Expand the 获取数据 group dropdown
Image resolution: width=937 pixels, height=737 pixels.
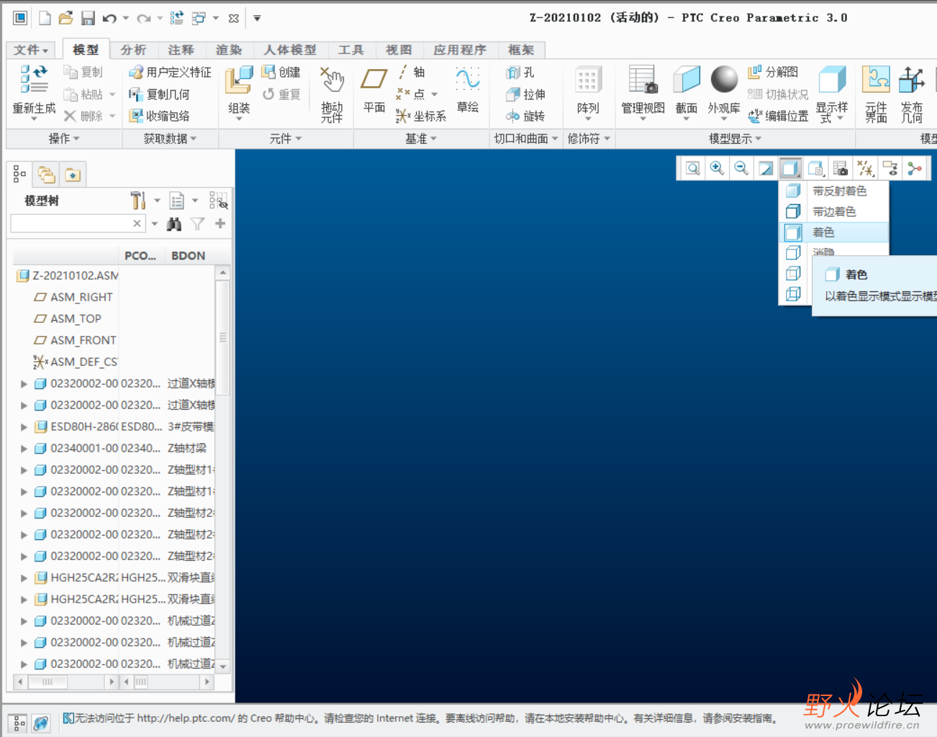(170, 138)
